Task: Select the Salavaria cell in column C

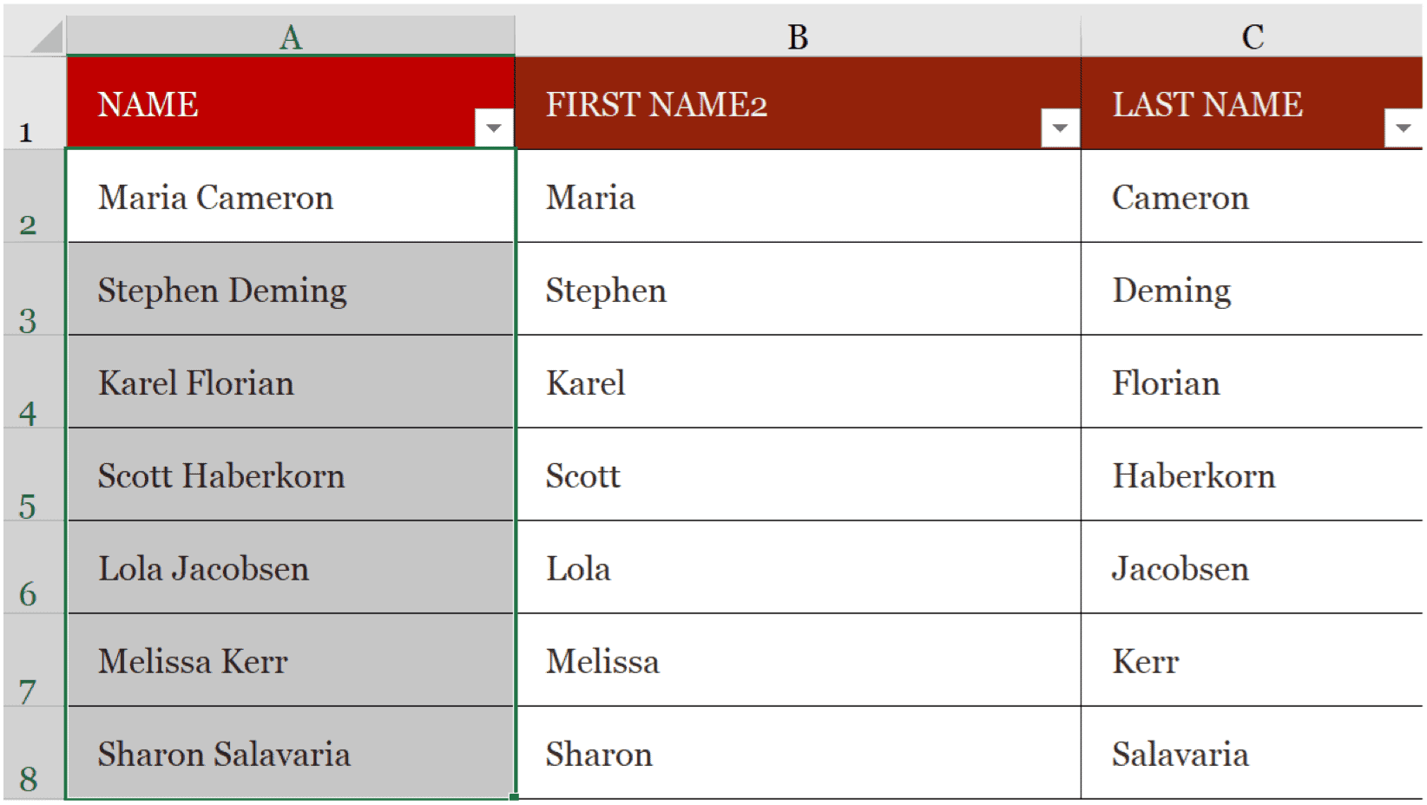Action: click(1252, 753)
